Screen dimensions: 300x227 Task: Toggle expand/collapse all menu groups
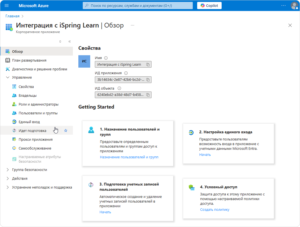point(60,41)
